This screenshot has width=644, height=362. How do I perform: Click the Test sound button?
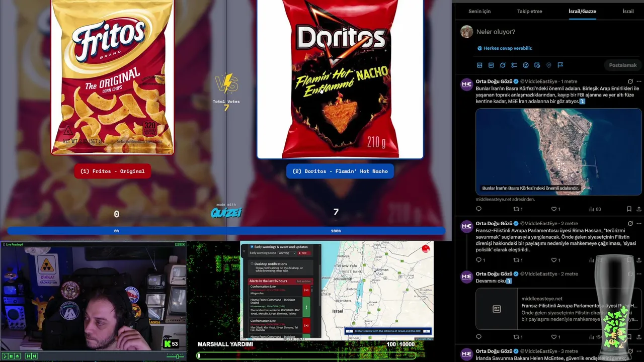pos(303,253)
